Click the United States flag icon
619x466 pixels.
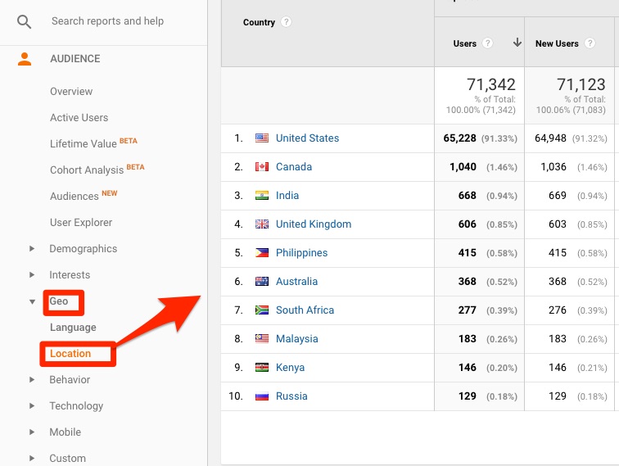[x=262, y=138]
